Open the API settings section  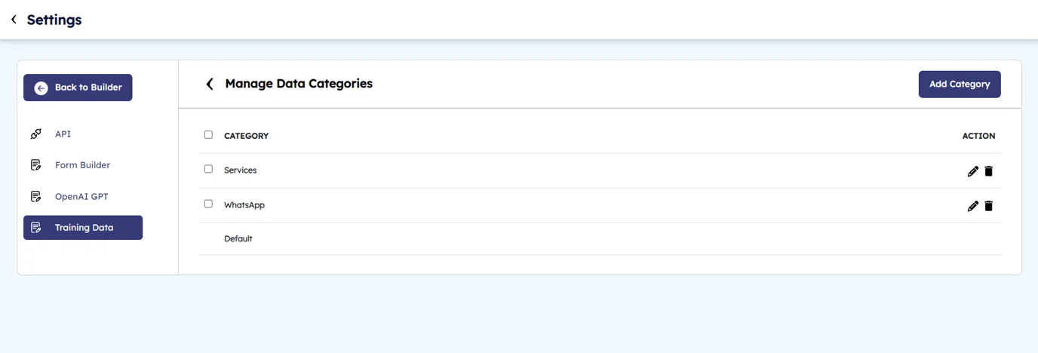click(x=63, y=134)
